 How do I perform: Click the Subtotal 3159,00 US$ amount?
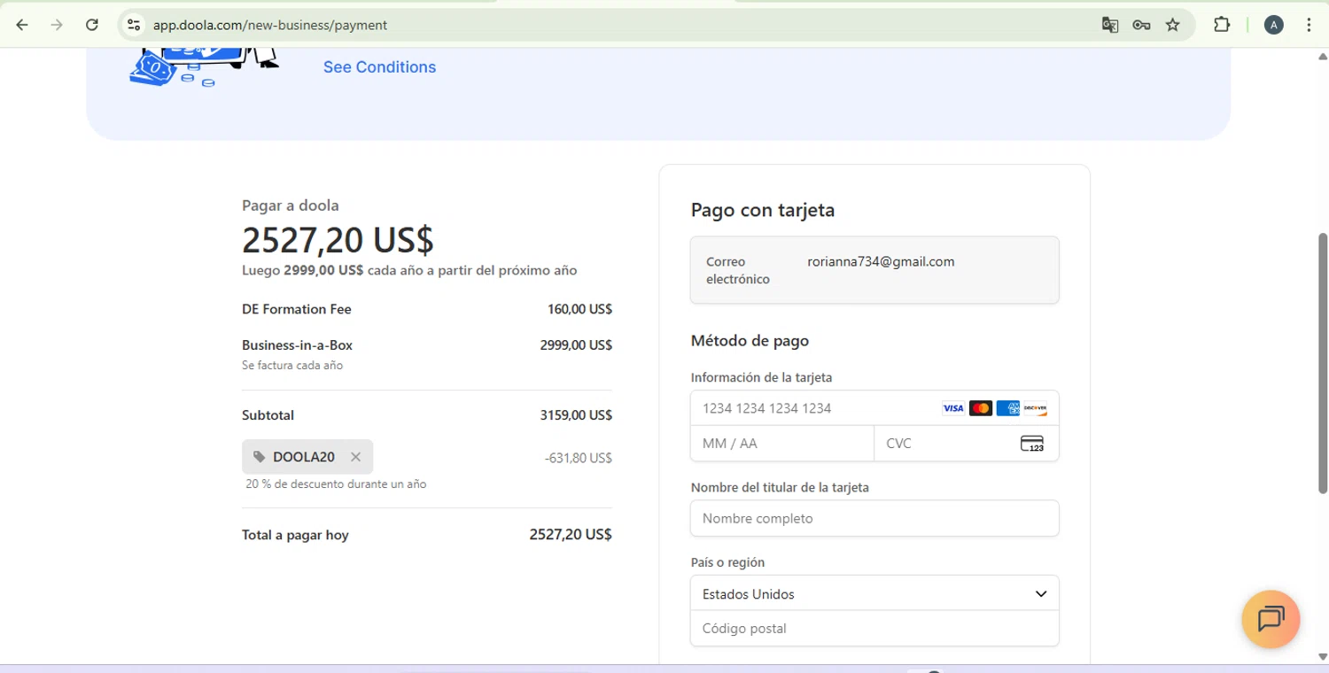(576, 415)
